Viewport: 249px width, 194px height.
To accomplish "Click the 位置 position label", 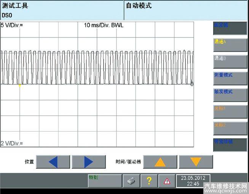I will [29, 162].
